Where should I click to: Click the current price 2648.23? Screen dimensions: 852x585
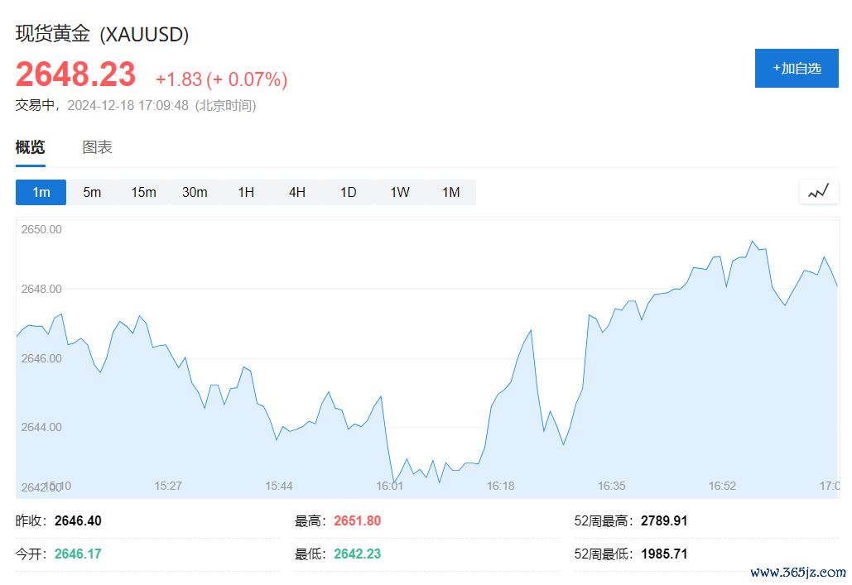click(75, 74)
